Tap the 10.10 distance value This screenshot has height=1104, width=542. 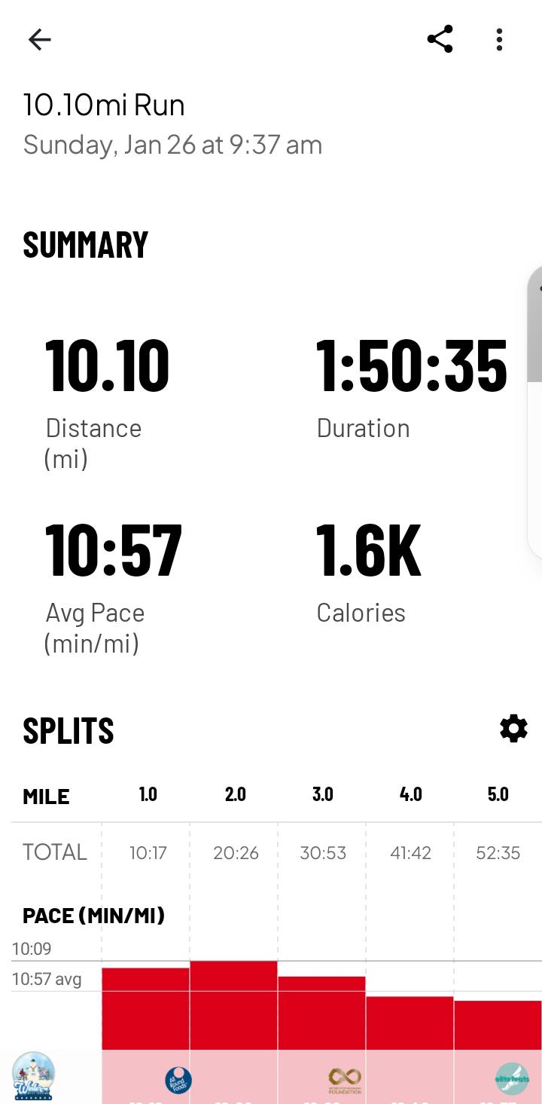(107, 367)
